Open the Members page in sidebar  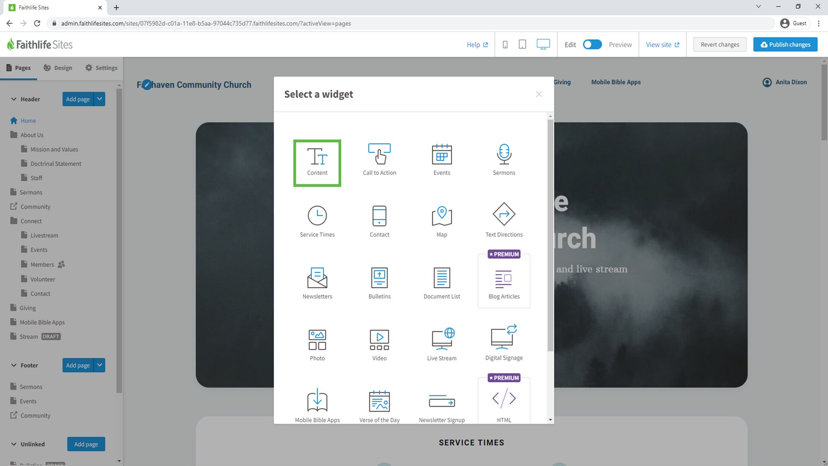[42, 264]
